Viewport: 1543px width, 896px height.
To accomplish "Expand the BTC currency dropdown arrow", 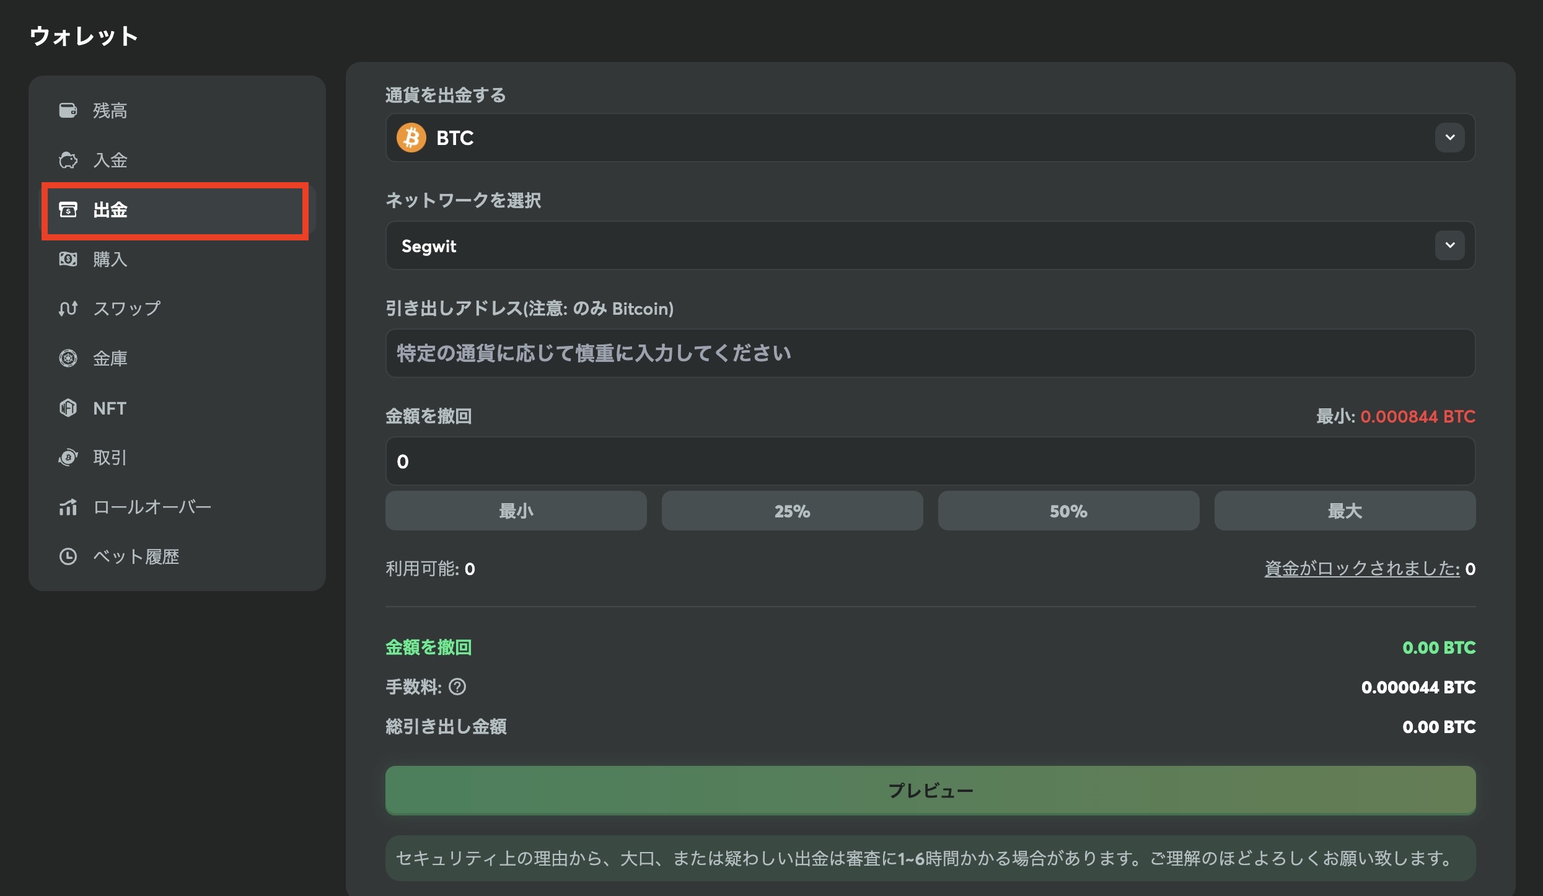I will (x=1450, y=138).
